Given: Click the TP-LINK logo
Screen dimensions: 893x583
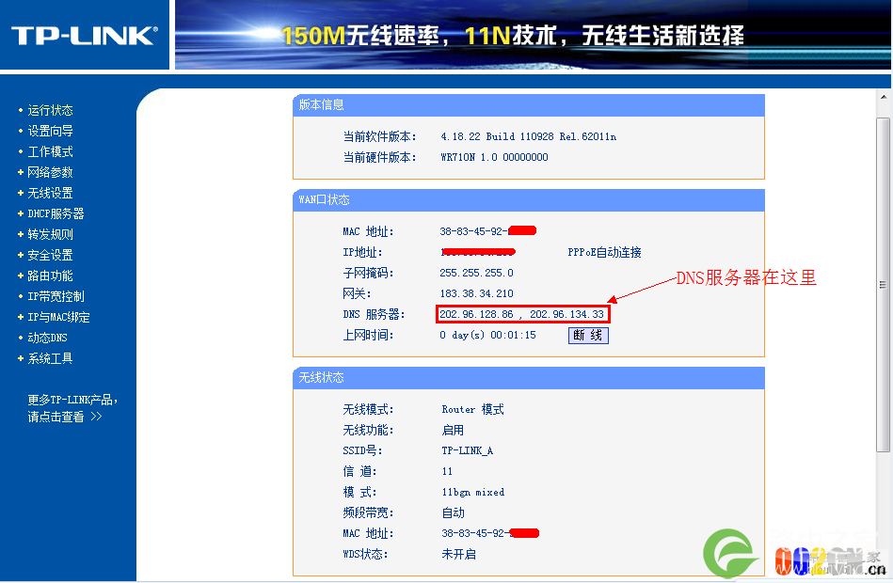Looking at the screenshot, I should (85, 36).
